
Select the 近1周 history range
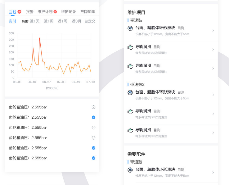48,21
